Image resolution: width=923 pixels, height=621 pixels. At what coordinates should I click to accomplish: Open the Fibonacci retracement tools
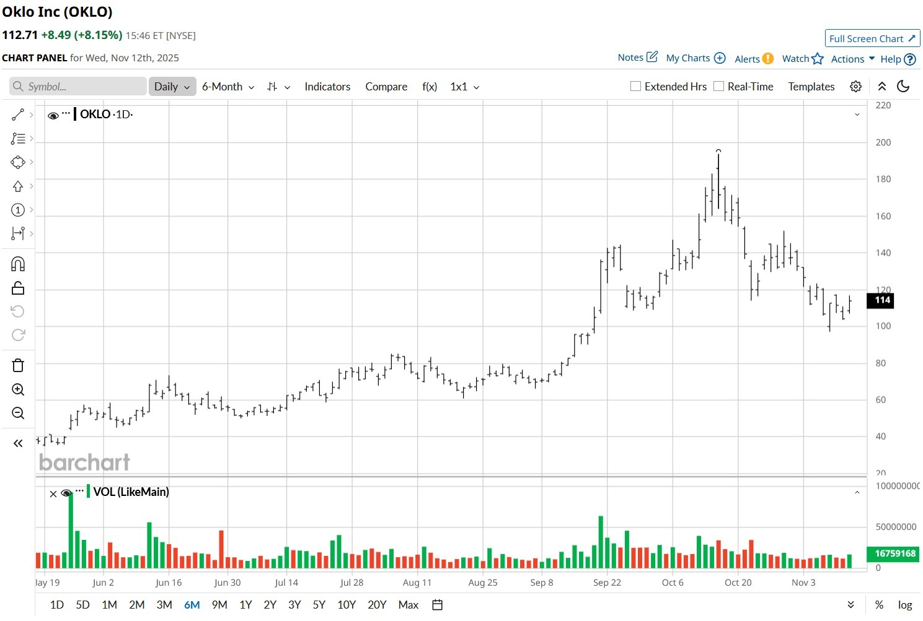[18, 139]
